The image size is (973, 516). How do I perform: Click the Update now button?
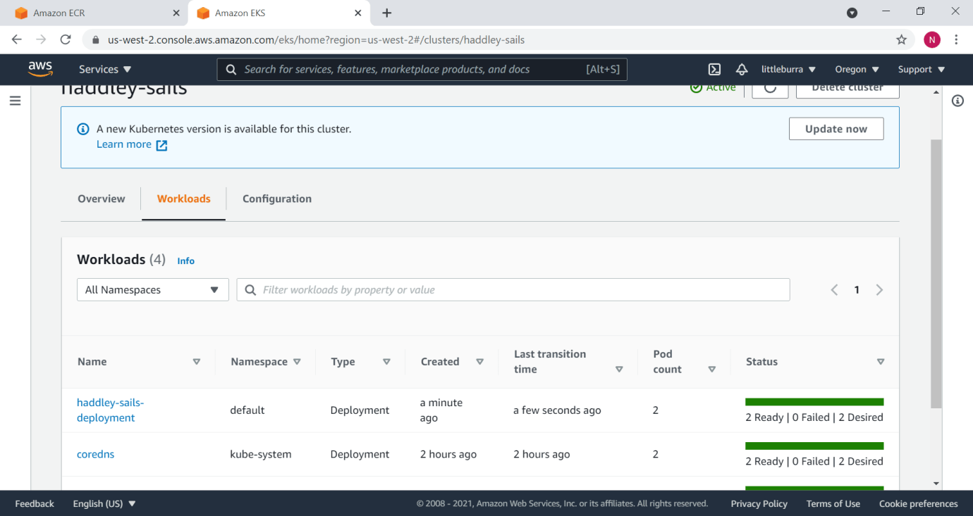[x=836, y=129]
